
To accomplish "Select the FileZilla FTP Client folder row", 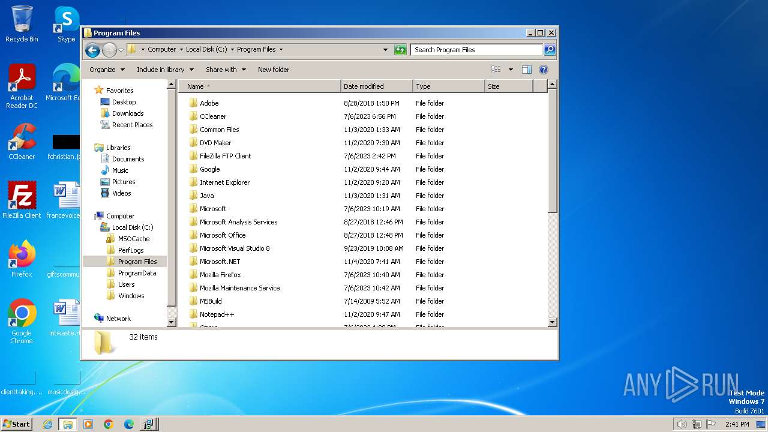I will (x=363, y=156).
